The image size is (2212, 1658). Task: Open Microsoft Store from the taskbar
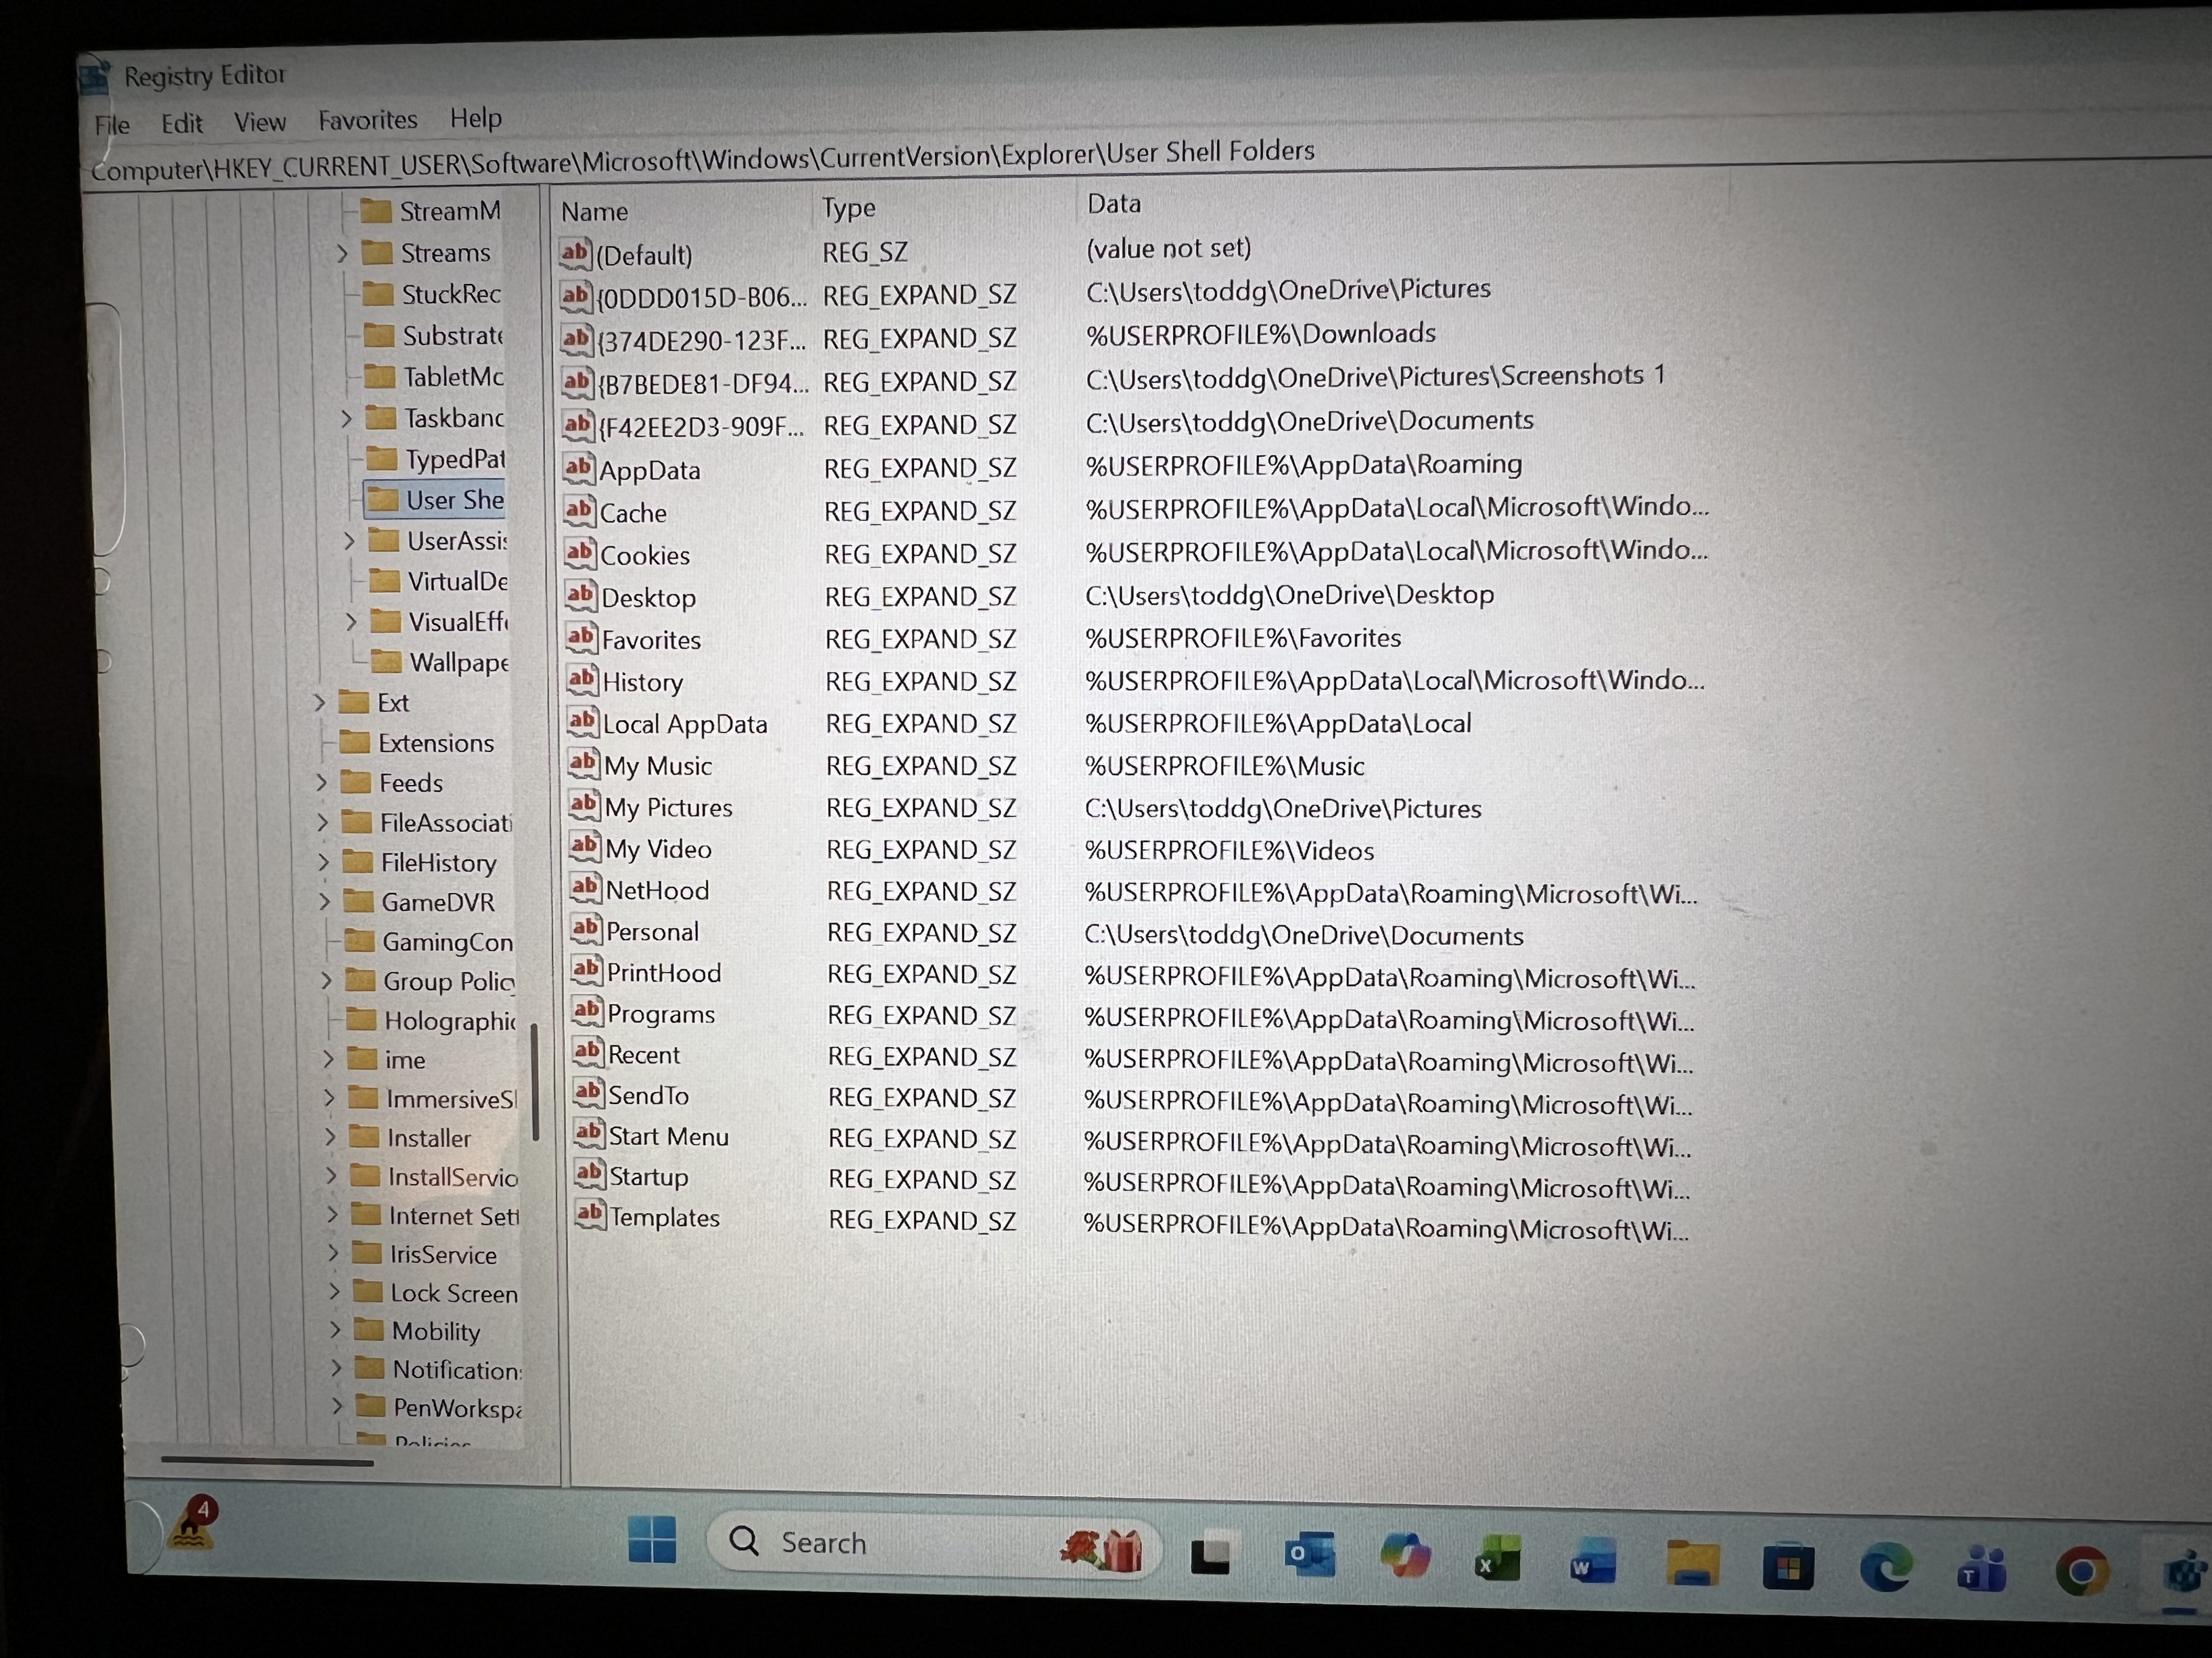[1788, 1566]
